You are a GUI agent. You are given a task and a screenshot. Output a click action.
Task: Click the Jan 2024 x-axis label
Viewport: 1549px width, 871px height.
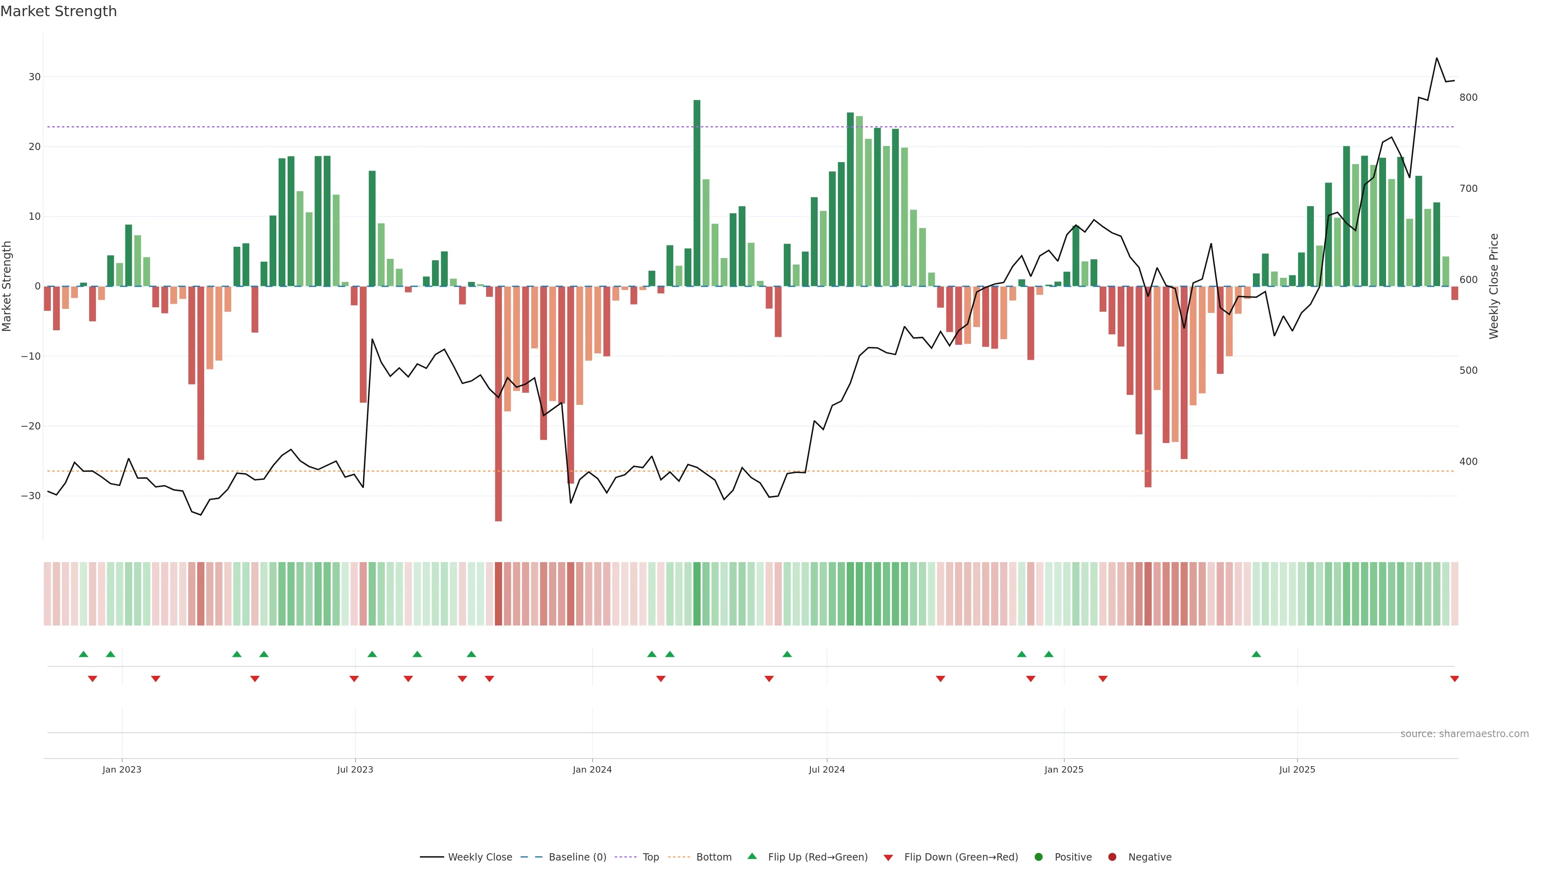[x=592, y=769]
